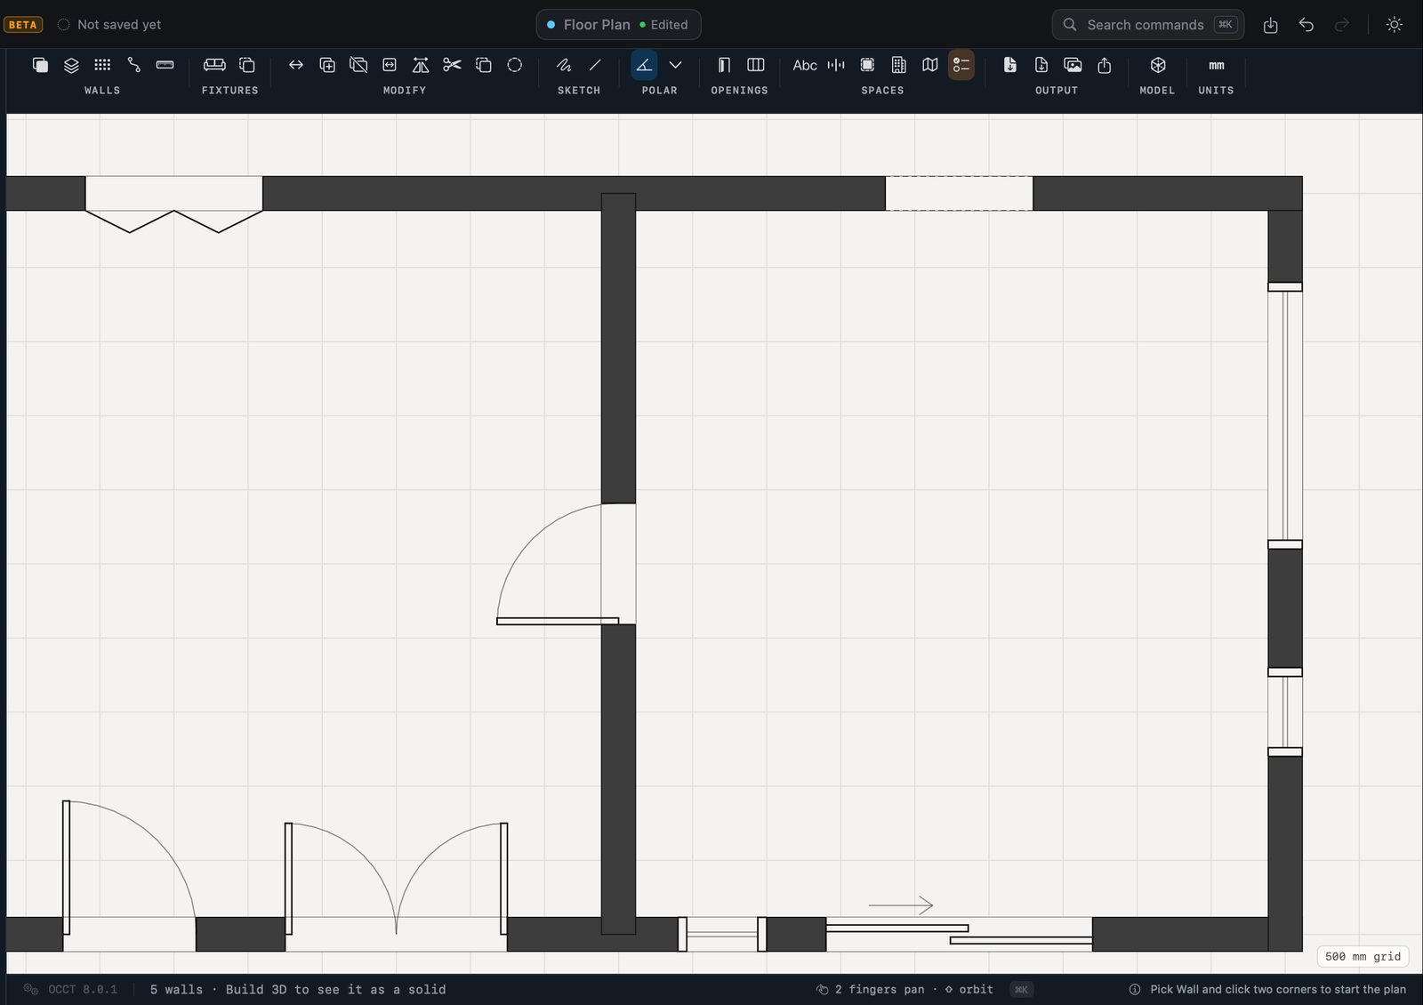Screen dimensions: 1423x1005
Task: Select the freehand scribble sketch tool
Action: click(564, 65)
